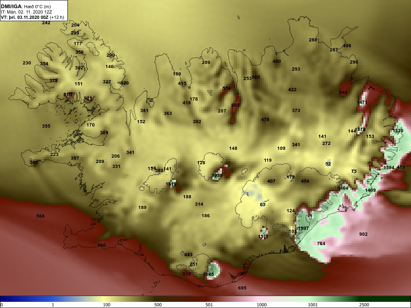Click the 443 value near Mýrdalsjökull
This screenshot has height=308, width=411.
pyautogui.click(x=189, y=255)
